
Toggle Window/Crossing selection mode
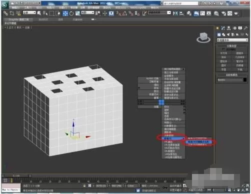(58, 13)
